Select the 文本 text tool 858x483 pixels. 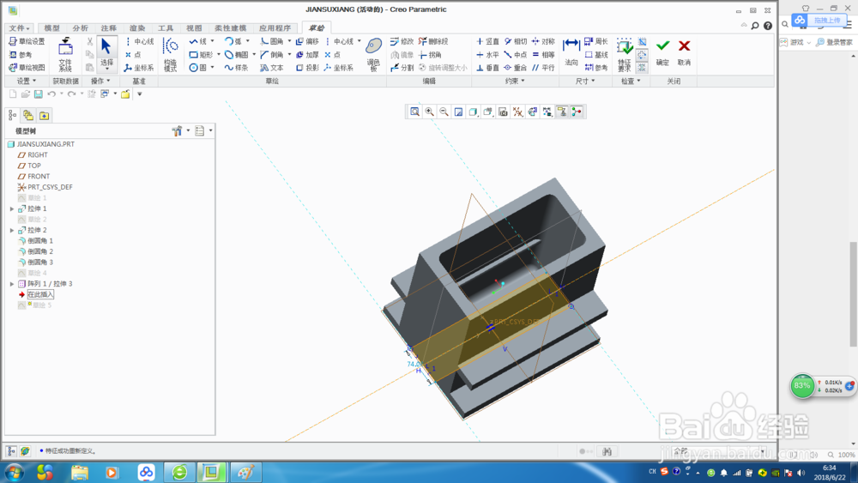point(272,68)
